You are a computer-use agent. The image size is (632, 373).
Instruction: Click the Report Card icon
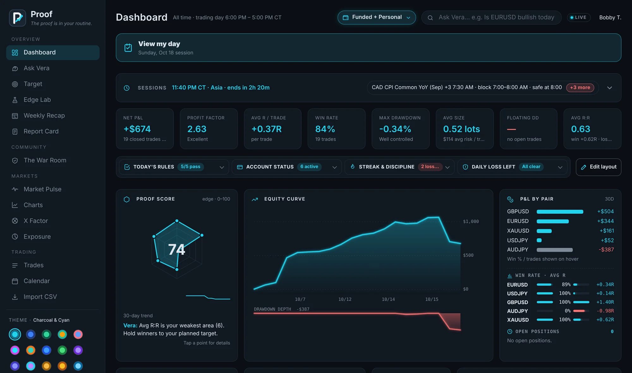click(x=15, y=131)
